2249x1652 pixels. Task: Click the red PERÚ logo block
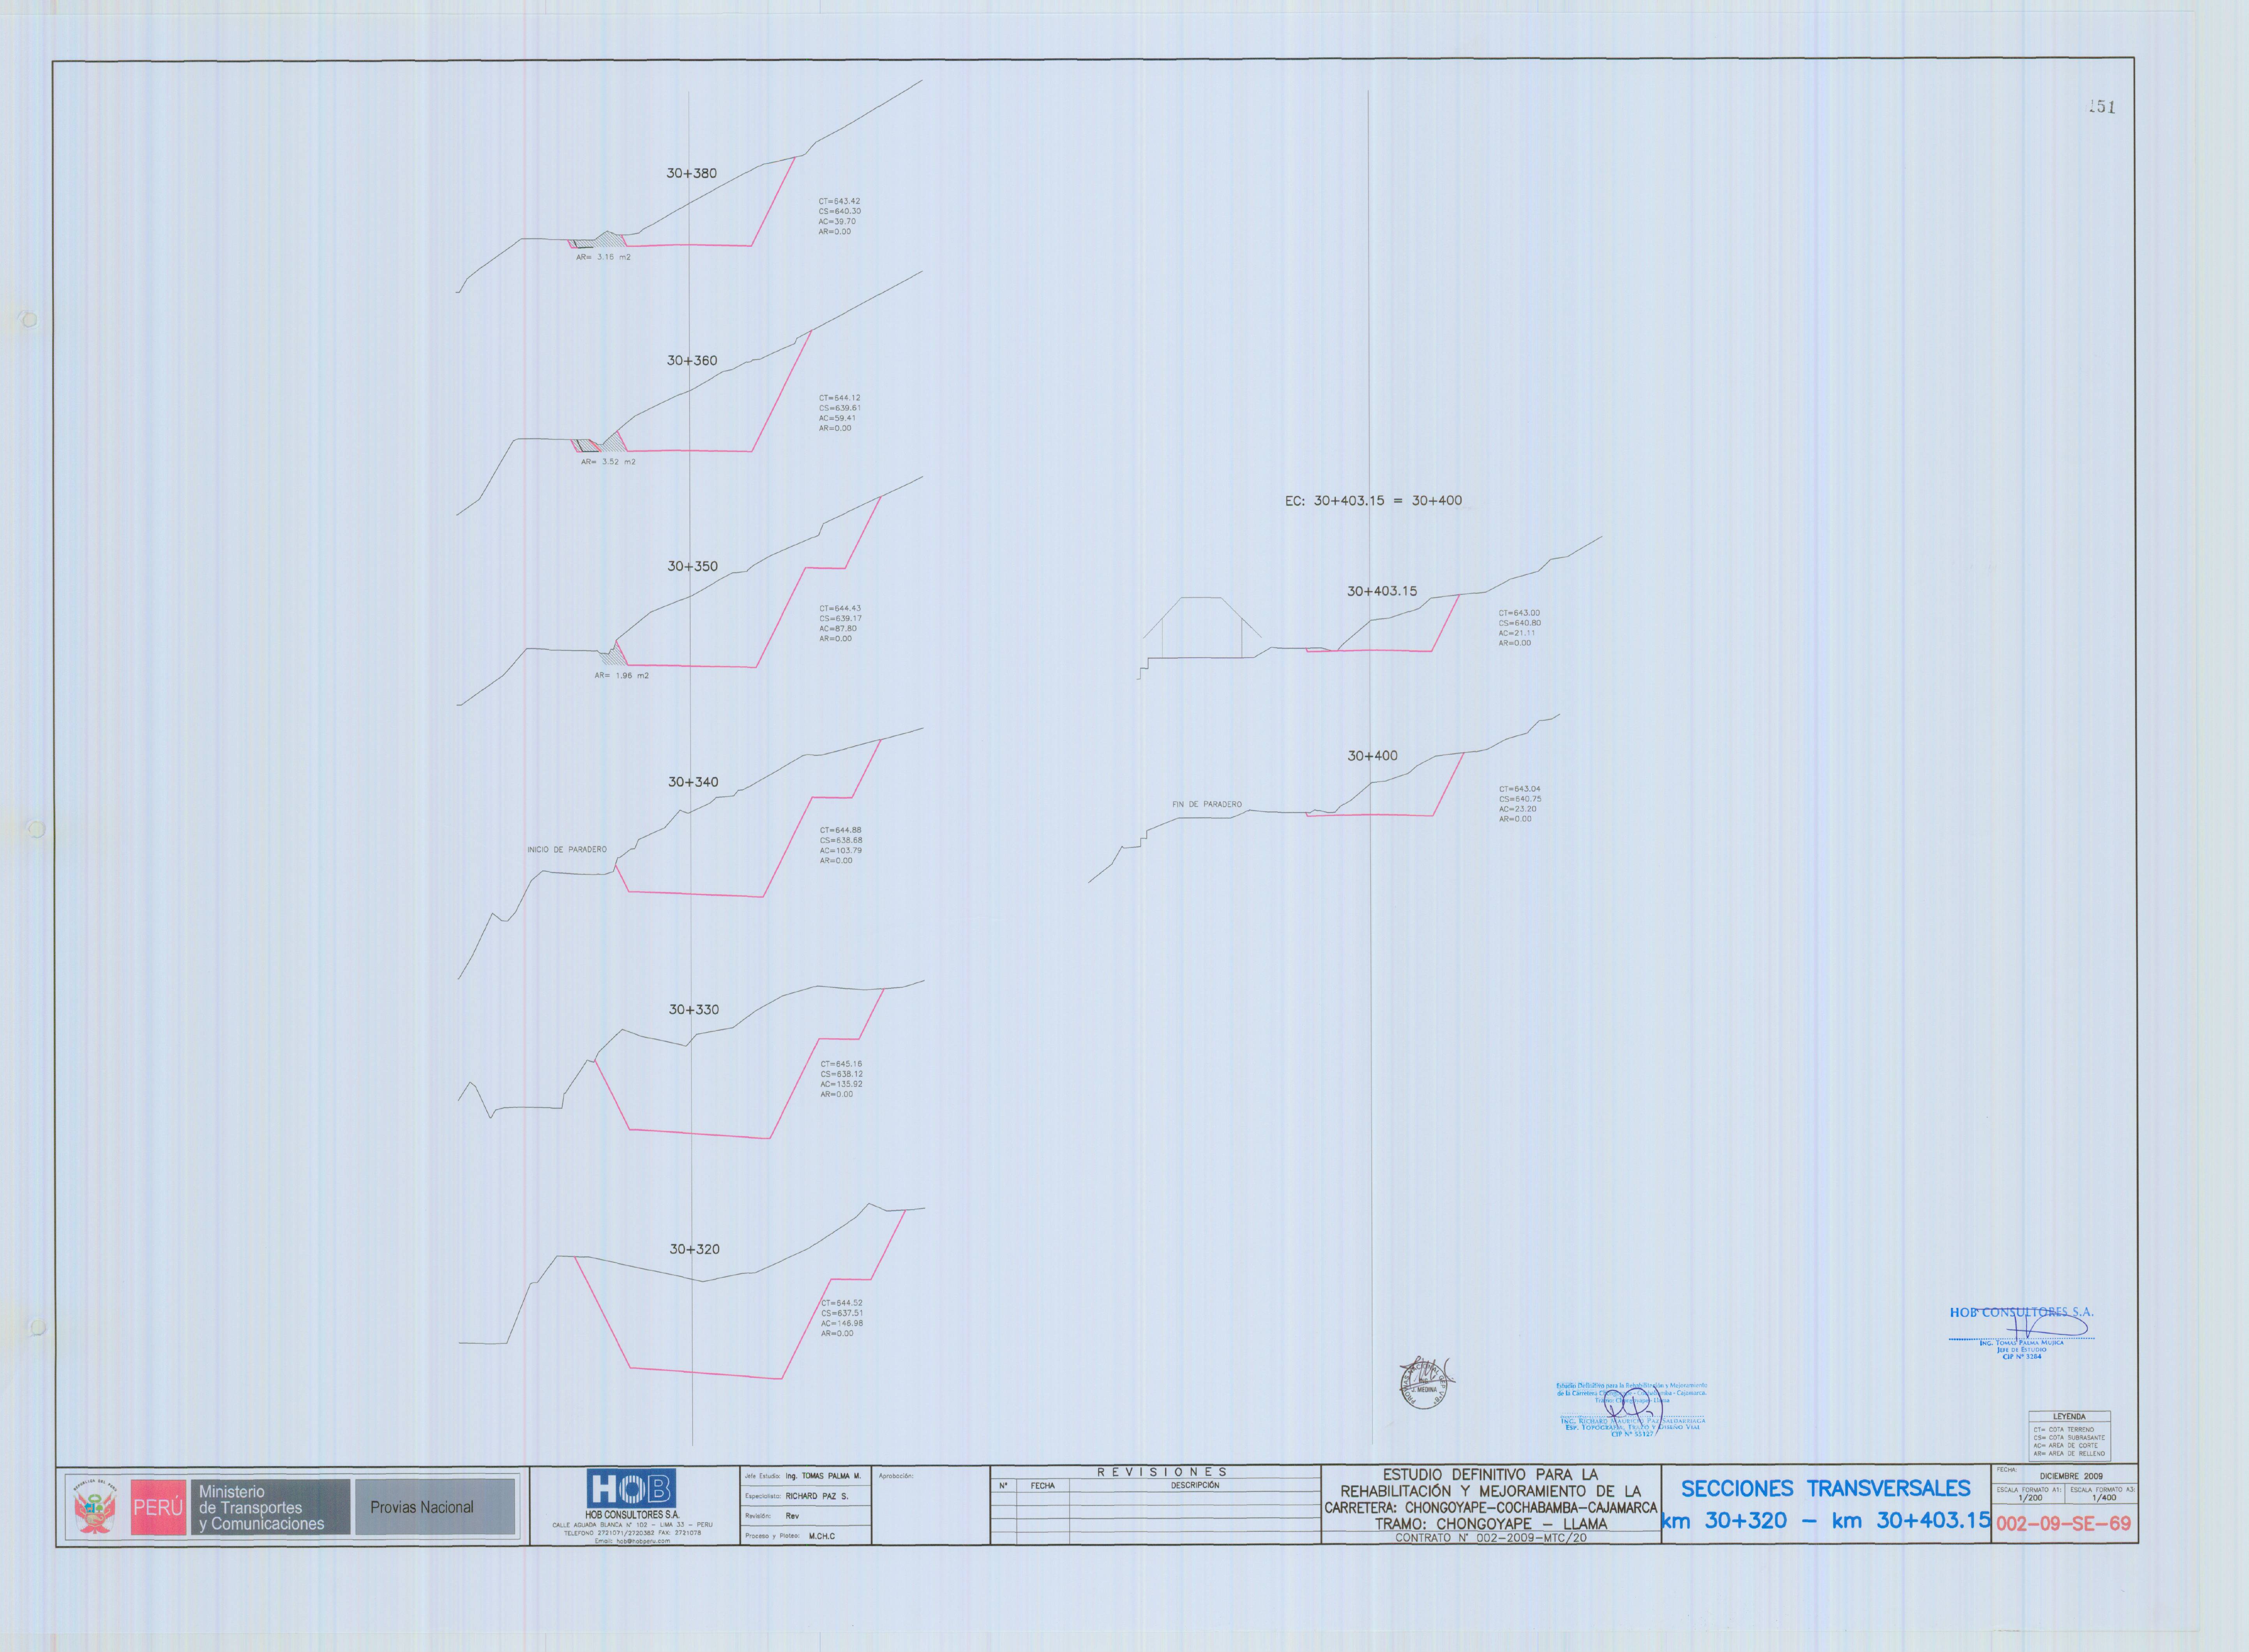coord(158,1507)
